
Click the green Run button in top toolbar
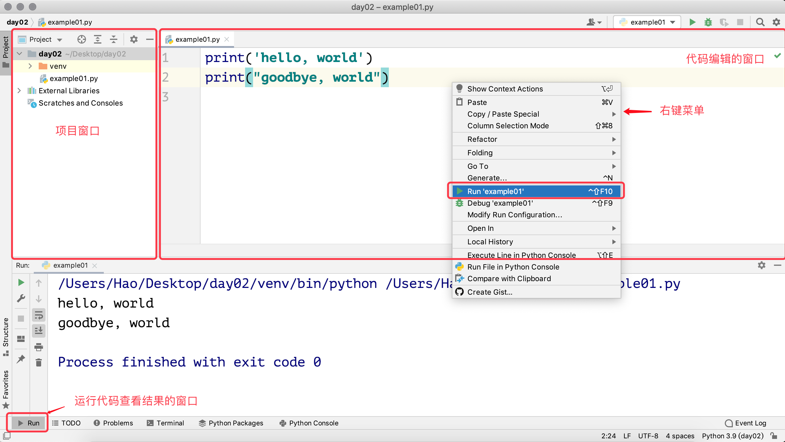tap(692, 22)
